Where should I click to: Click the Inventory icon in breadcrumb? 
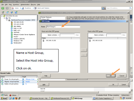23,8
